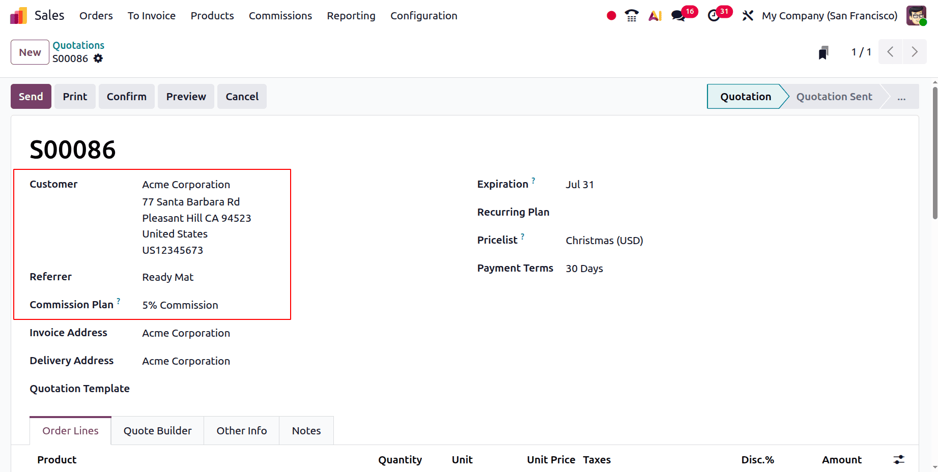
Task: Switch to the Order Lines tab
Action: (70, 431)
